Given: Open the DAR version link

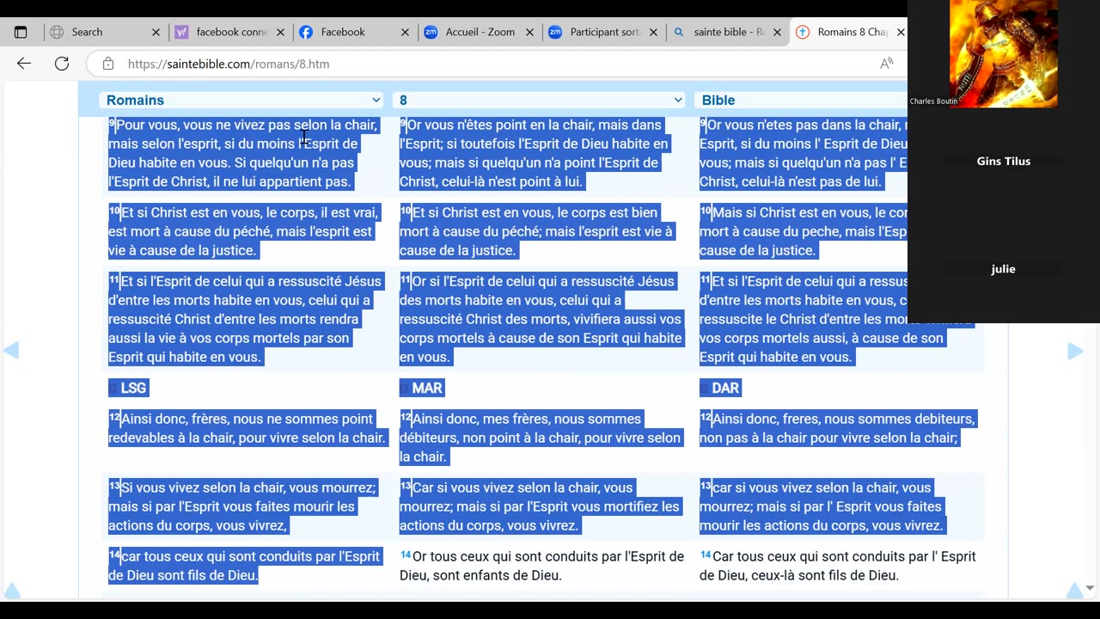Looking at the screenshot, I should [x=725, y=389].
